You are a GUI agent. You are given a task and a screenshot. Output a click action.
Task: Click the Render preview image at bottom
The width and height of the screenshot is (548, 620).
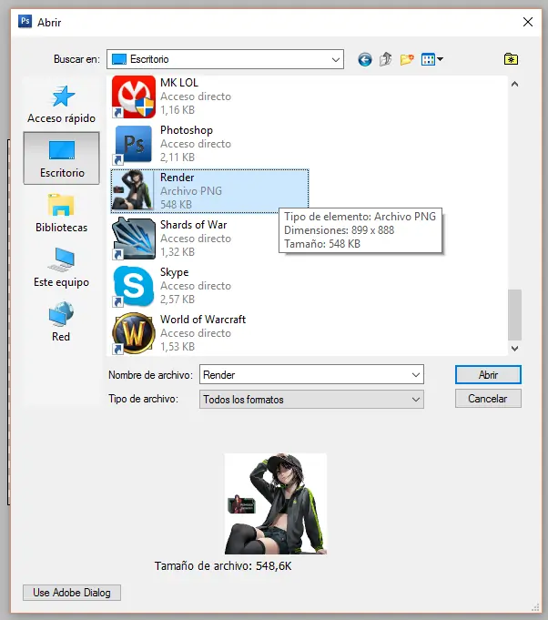(x=276, y=503)
